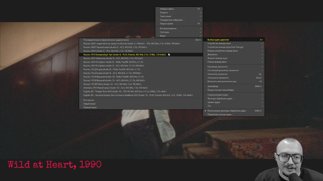
Task: Click the 'Выбор аудио-дорожки' menu item
Action: click(234, 40)
